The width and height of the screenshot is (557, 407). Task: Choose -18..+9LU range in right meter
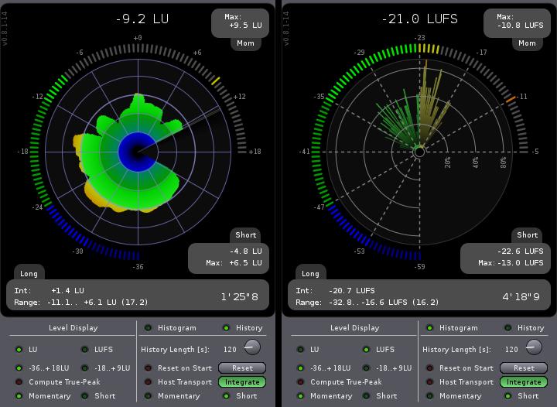[x=366, y=368]
